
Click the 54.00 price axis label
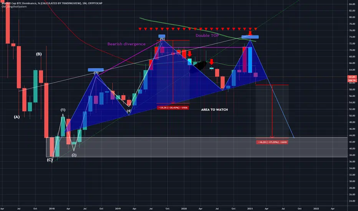point(352,103)
